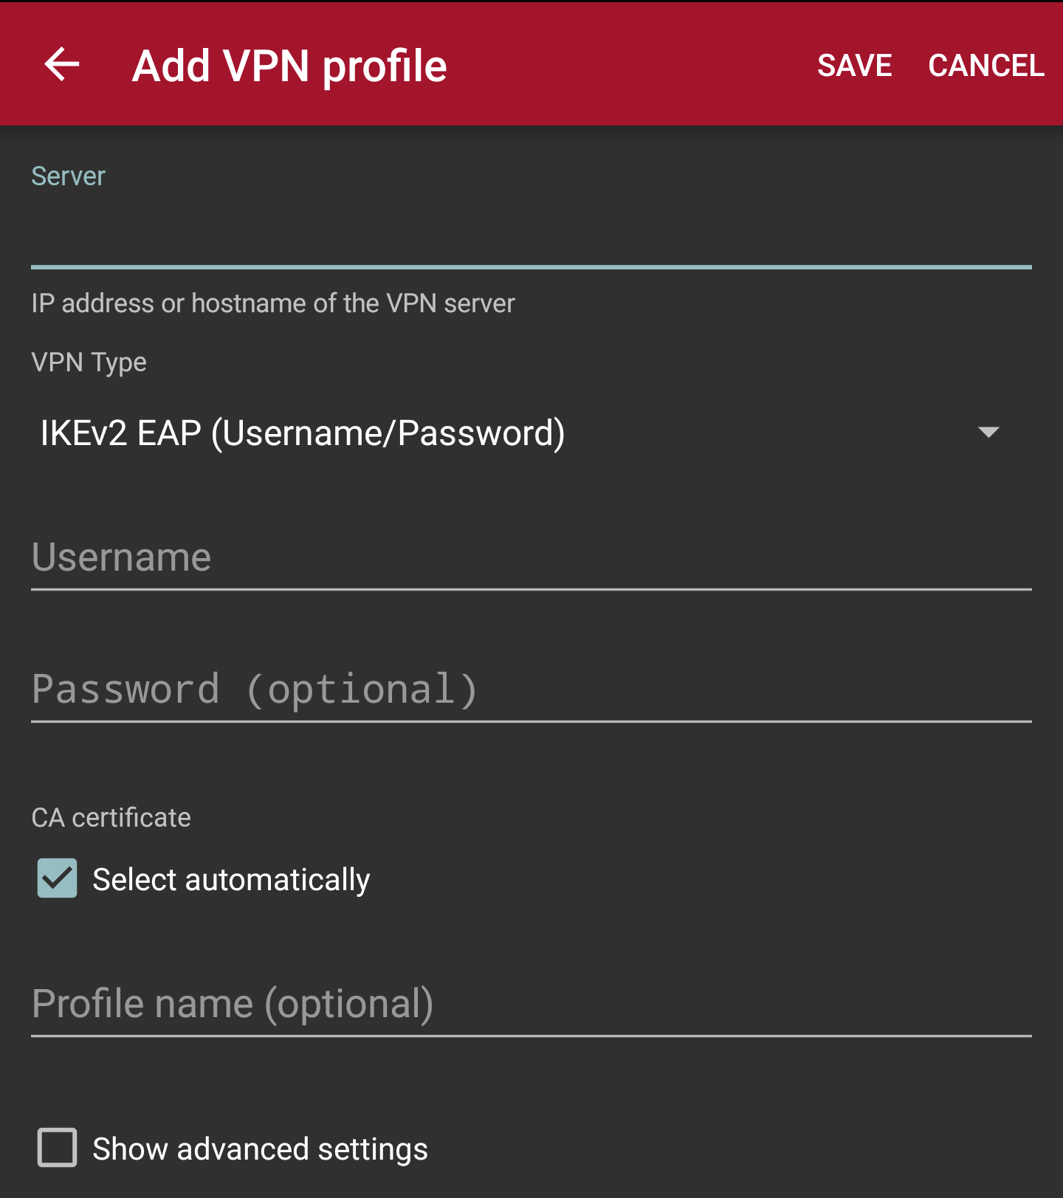Click the IP address or hostname hint

point(273,303)
